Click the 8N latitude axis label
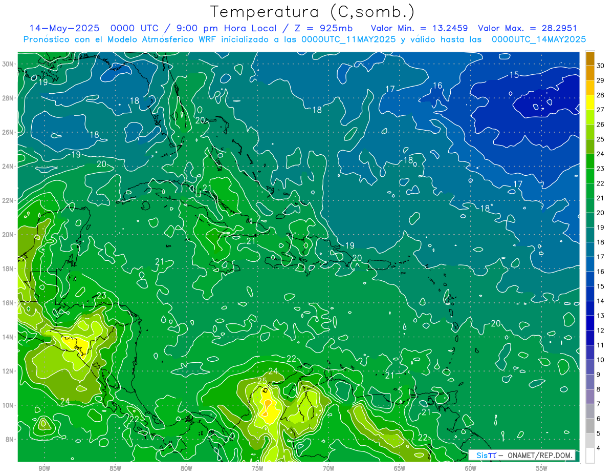 tap(10, 440)
